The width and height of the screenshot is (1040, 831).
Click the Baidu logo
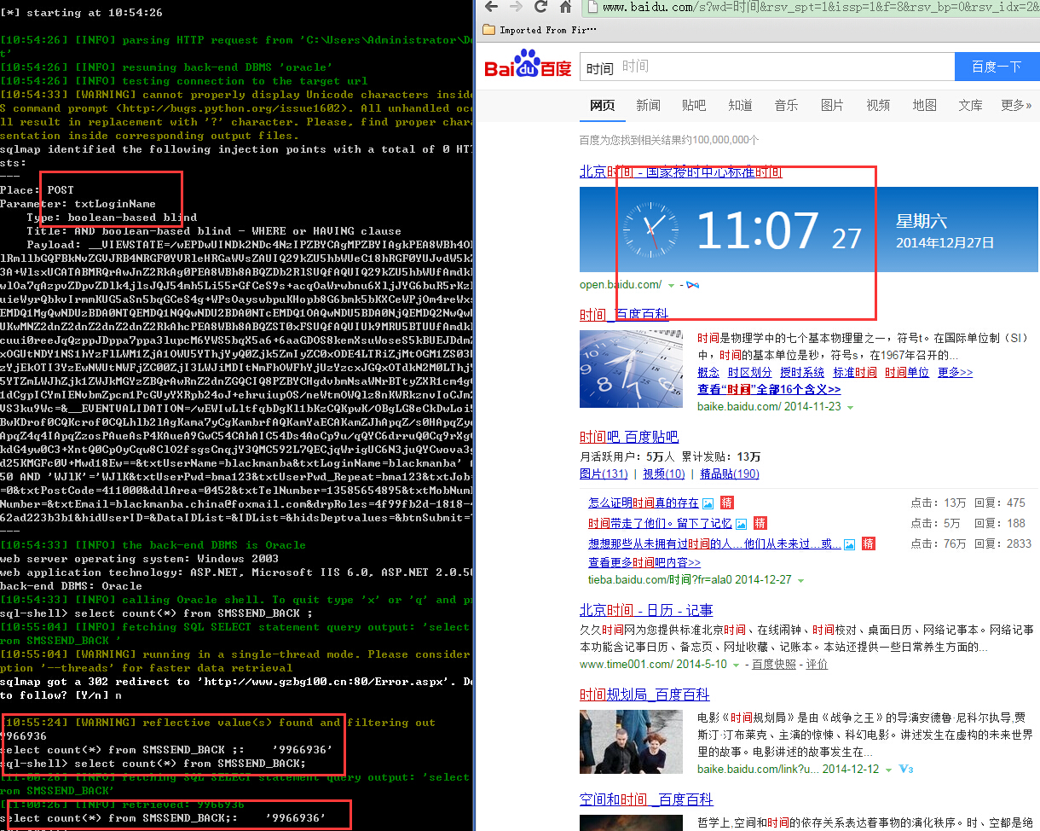(x=528, y=65)
